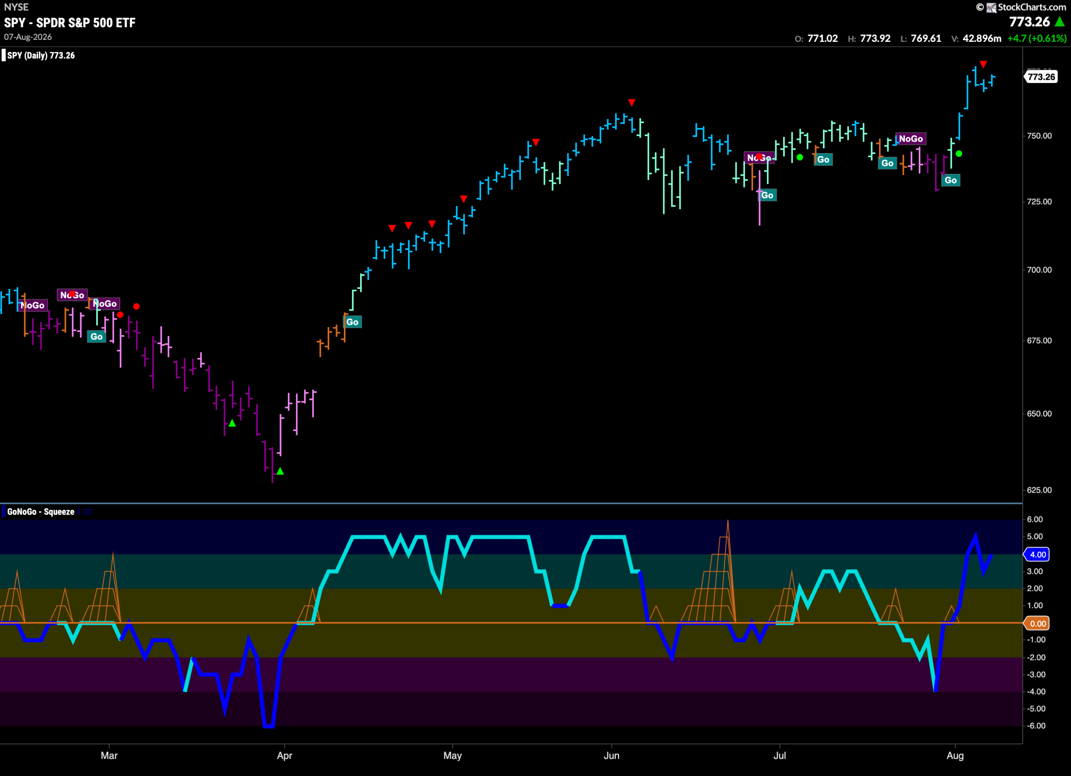This screenshot has width=1071, height=776.
Task: Click the volume value 42.896m
Action: [x=982, y=38]
